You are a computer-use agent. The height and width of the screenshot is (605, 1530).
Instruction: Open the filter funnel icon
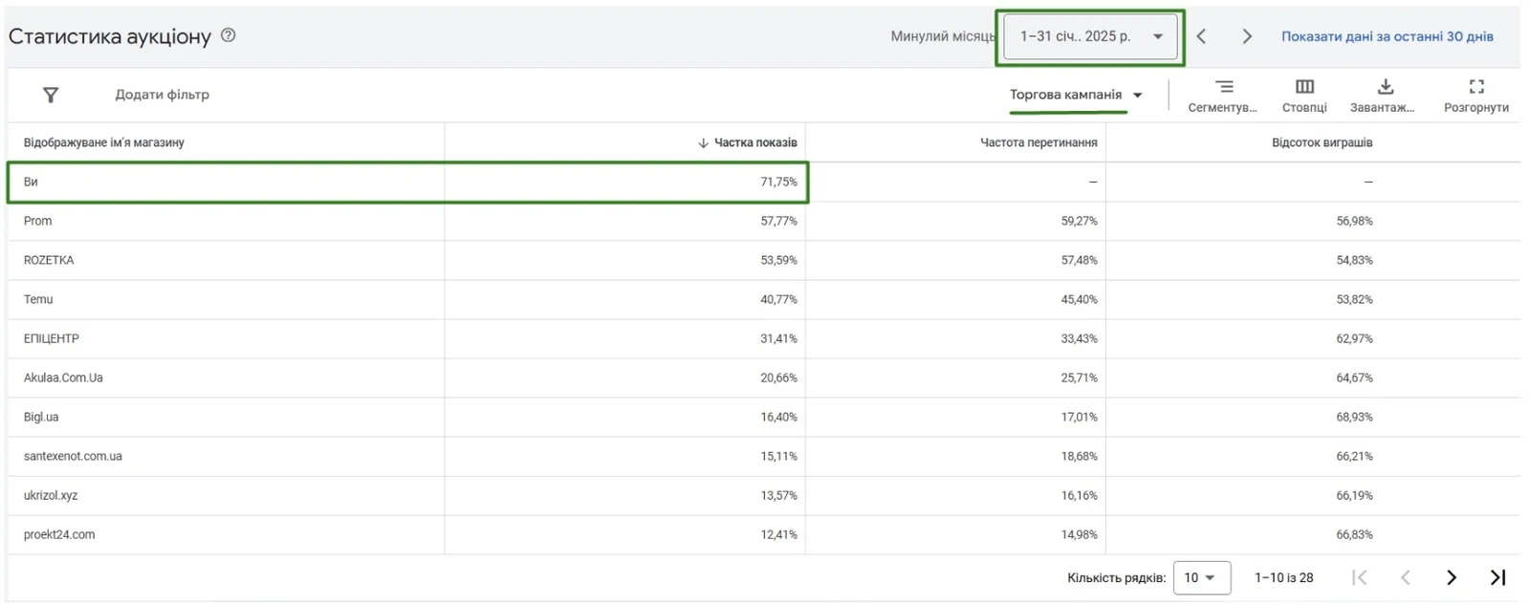coord(51,95)
